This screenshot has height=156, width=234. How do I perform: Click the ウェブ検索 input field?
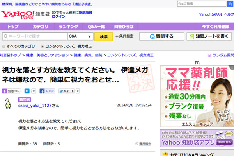click(202, 4)
